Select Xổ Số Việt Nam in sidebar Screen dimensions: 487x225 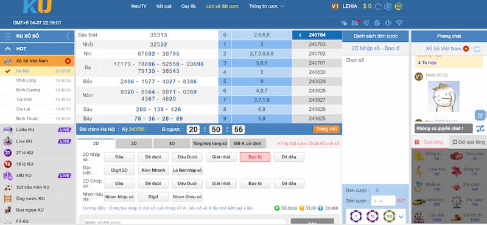coord(37,61)
